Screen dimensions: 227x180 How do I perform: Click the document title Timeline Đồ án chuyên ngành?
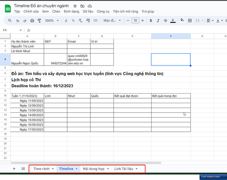point(41,6)
